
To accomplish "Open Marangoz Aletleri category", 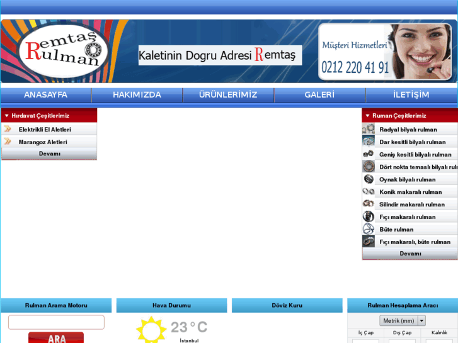I will coord(43,142).
